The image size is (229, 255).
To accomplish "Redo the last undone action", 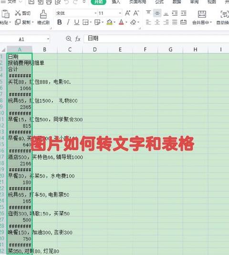I will 75,2.
